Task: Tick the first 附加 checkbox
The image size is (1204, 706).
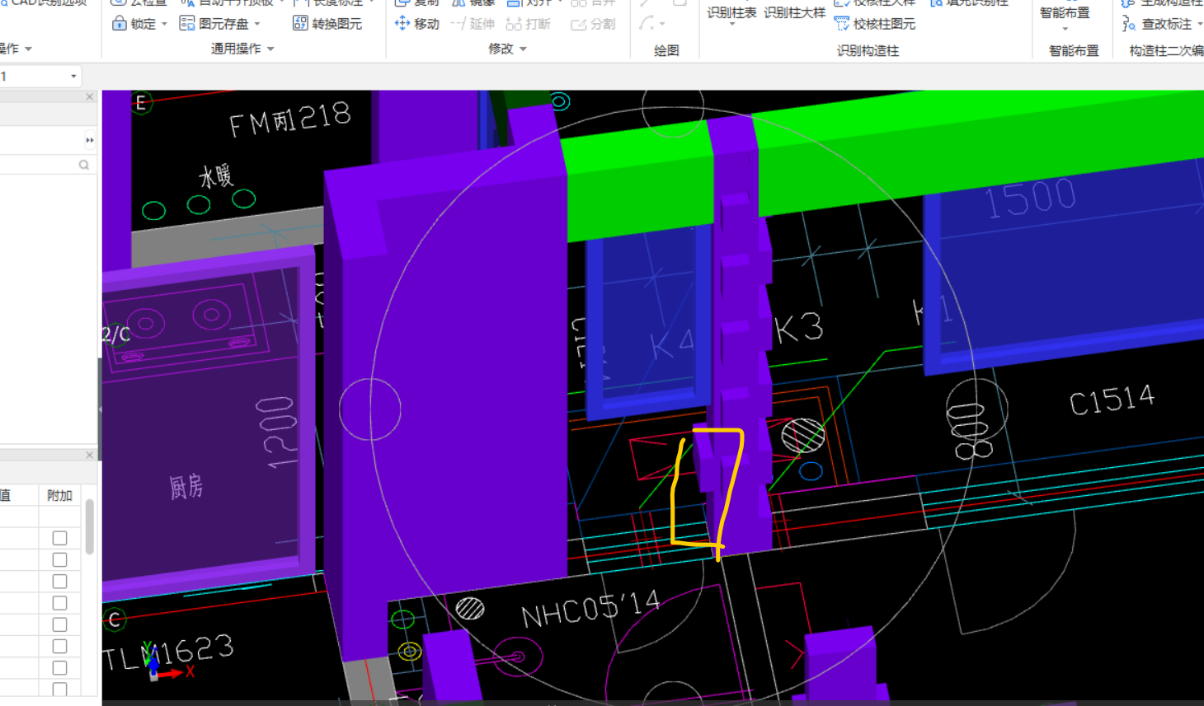Action: (x=59, y=538)
